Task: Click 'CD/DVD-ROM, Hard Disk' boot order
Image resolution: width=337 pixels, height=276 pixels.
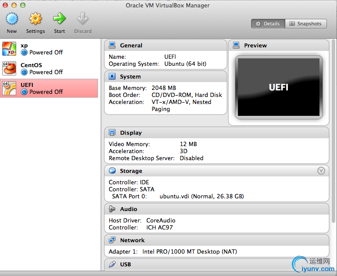Action: 187,95
